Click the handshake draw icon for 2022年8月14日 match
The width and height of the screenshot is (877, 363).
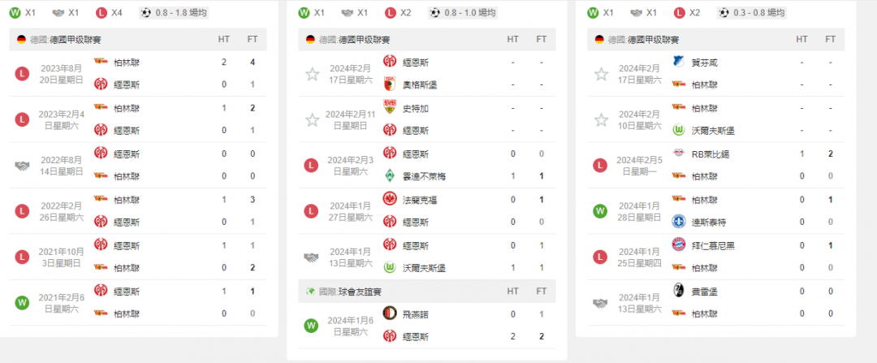coord(22,166)
